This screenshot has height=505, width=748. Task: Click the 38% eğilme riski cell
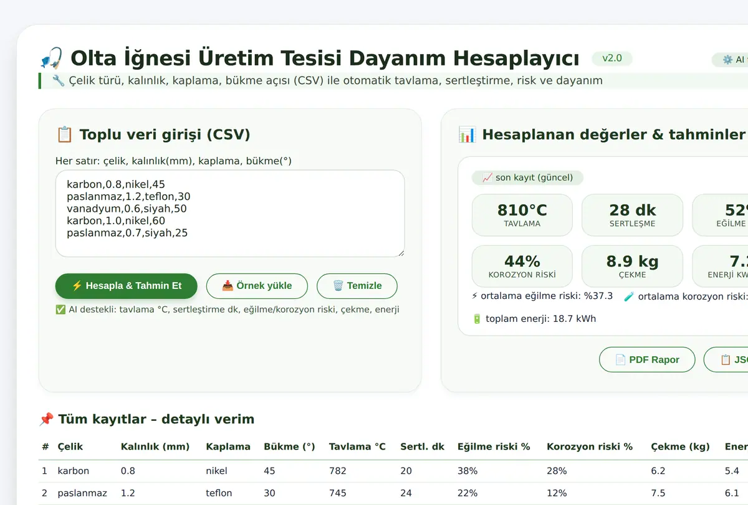tap(467, 471)
